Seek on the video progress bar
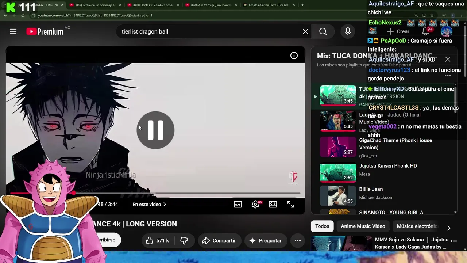Viewport: 467px width, 263px height. (155, 193)
